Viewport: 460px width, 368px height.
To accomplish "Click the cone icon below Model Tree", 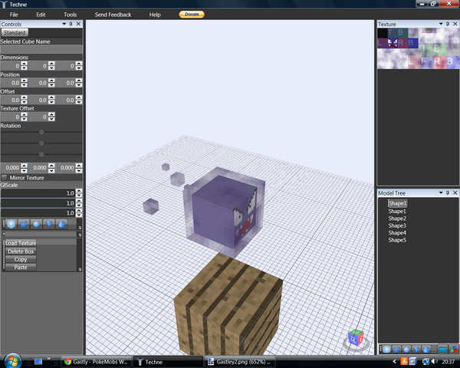I will click(416, 350).
